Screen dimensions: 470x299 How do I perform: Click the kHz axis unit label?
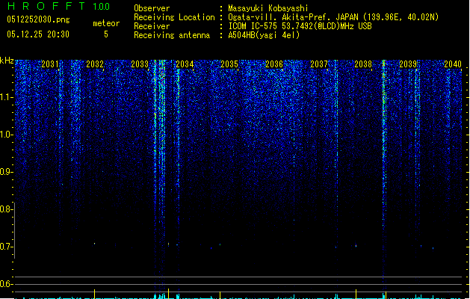[7, 61]
